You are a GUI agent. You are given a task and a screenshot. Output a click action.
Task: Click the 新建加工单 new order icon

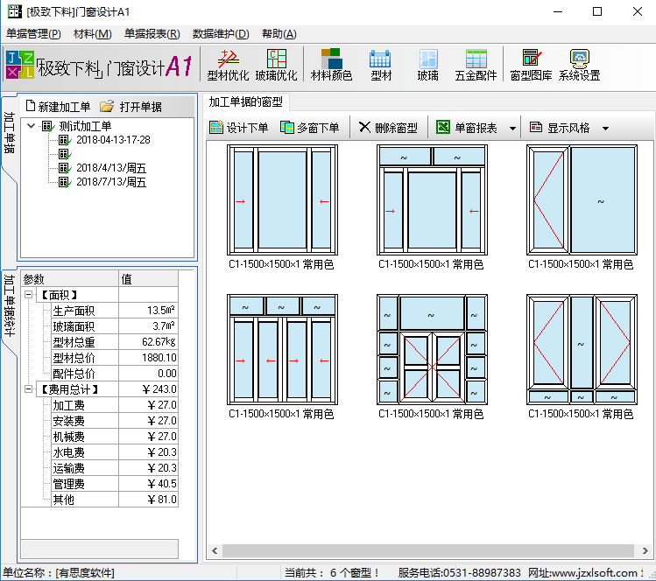[30, 106]
